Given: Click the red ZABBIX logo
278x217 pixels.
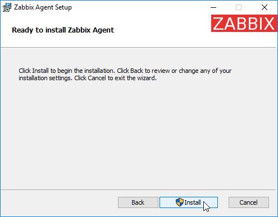Looking at the screenshot, I should click(x=244, y=24).
